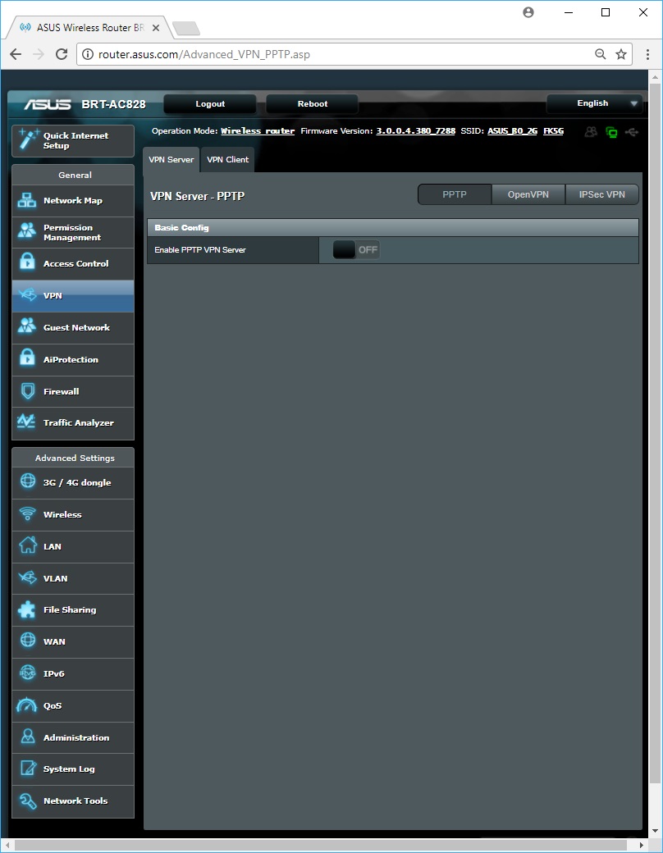
Task: Select the IPSec VPN option
Action: 601,195
